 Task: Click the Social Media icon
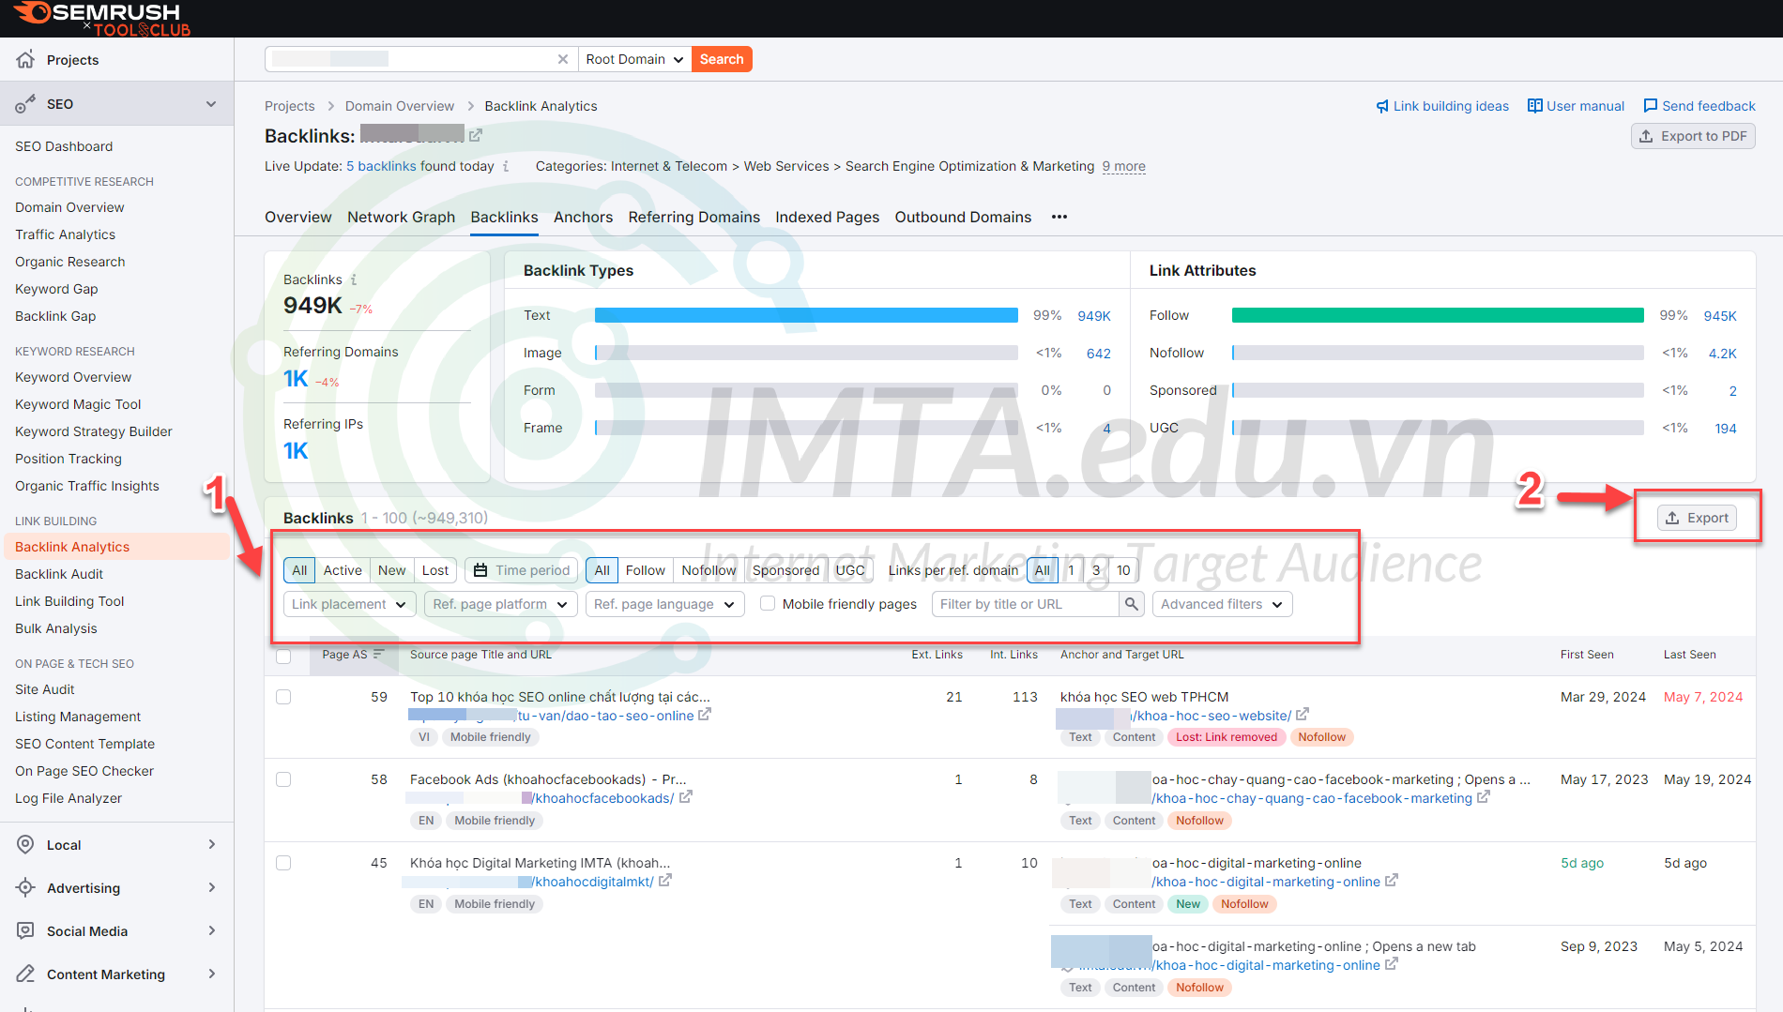point(25,930)
